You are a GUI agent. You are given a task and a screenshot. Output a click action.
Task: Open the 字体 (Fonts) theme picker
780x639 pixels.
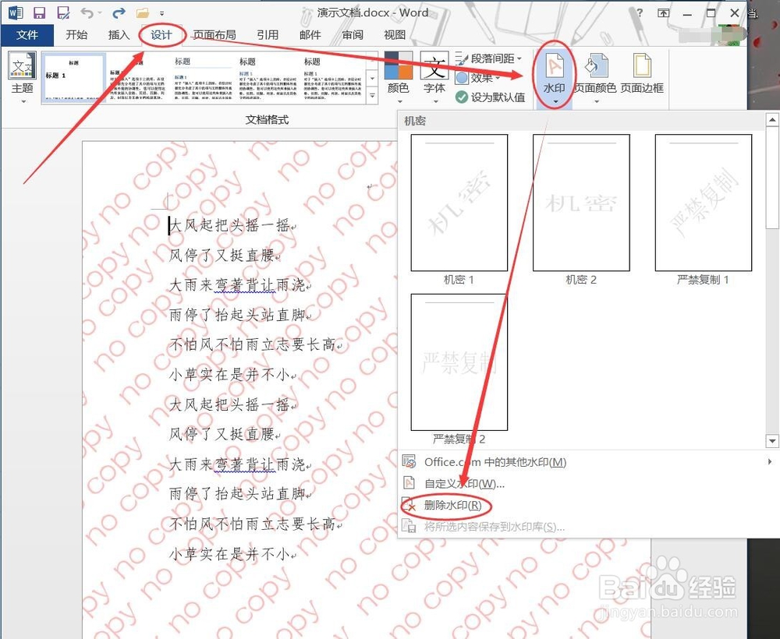(434, 76)
